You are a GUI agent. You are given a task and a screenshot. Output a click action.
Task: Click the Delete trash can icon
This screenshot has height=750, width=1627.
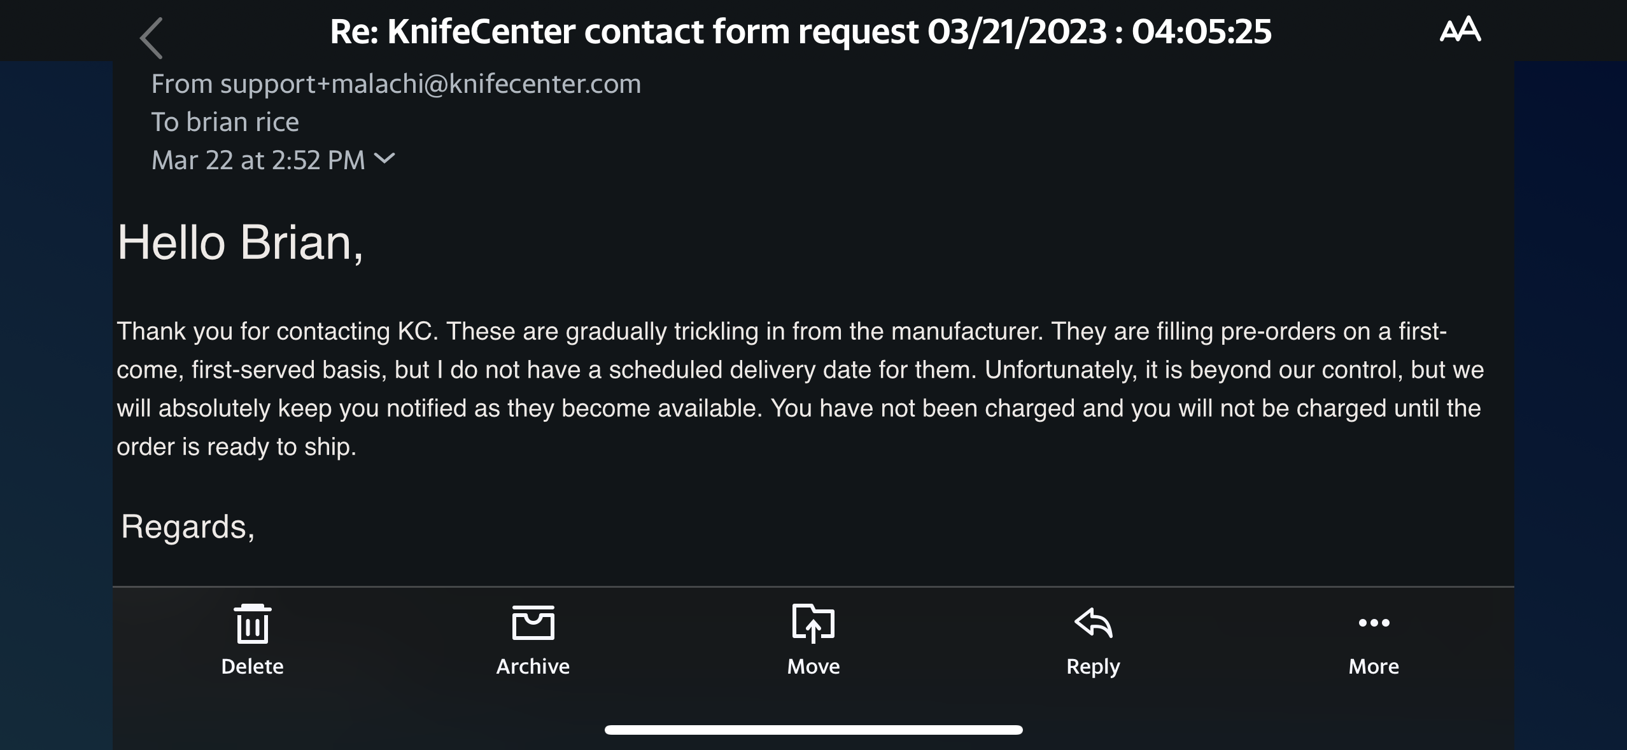[252, 624]
